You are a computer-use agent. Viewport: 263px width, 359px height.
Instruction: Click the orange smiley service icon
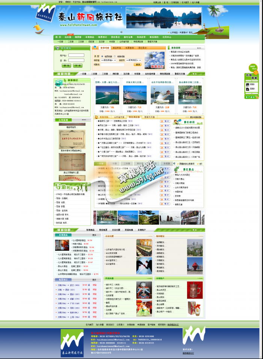pos(256,72)
